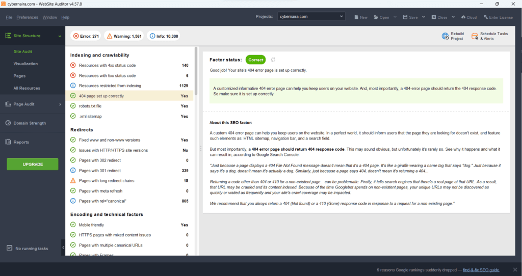Open the find-&-fix SEO guide link

(x=481, y=270)
